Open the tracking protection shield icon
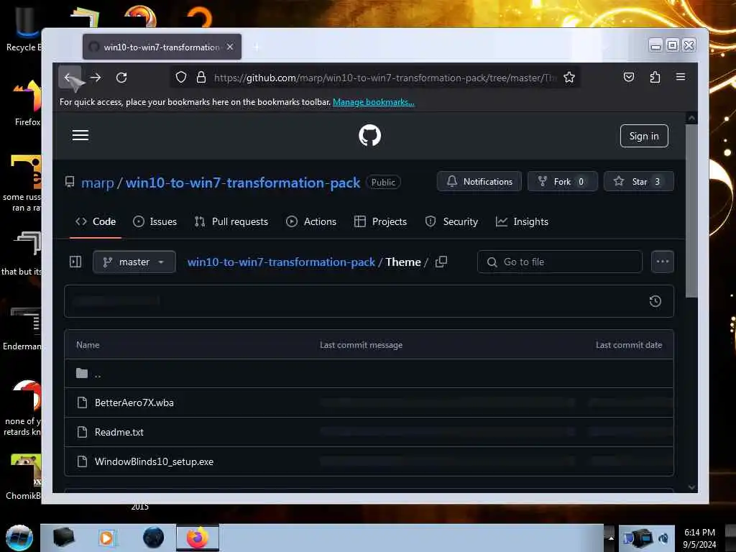736x552 pixels. pos(181,78)
